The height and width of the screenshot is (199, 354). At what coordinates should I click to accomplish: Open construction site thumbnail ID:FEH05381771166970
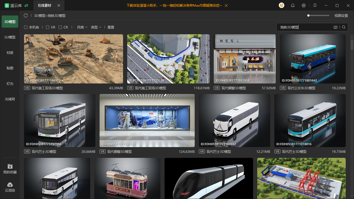(x=74, y=59)
